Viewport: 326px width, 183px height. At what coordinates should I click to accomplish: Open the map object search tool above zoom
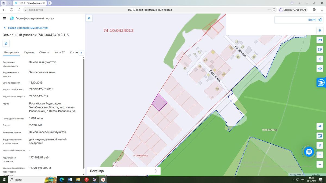[320, 145]
